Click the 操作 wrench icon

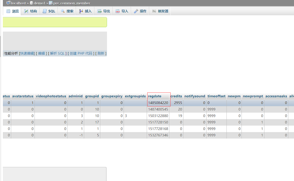click(136, 11)
